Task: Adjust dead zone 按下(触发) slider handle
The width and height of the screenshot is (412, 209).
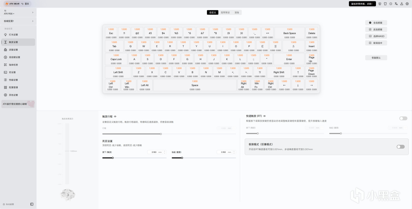Action: [x=113, y=158]
